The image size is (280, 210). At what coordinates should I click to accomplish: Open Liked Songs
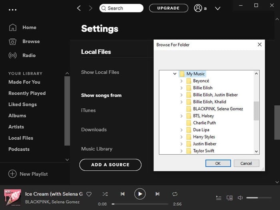pyautogui.click(x=23, y=104)
